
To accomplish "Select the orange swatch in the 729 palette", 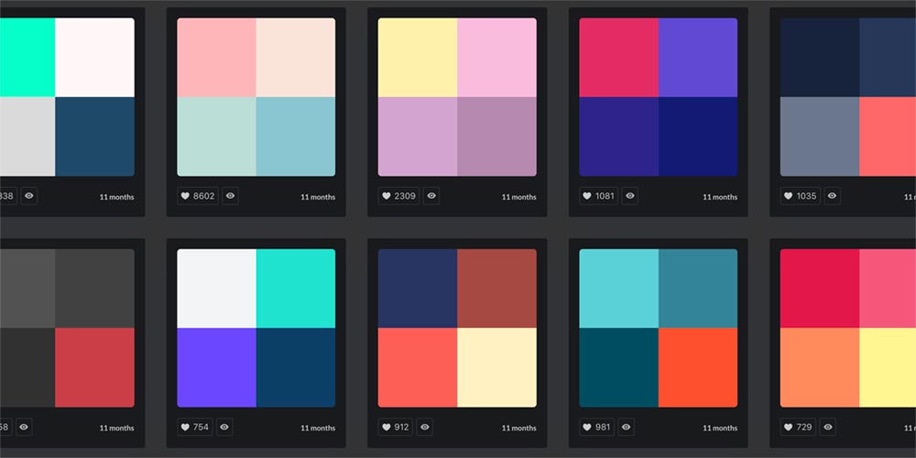I will [820, 367].
